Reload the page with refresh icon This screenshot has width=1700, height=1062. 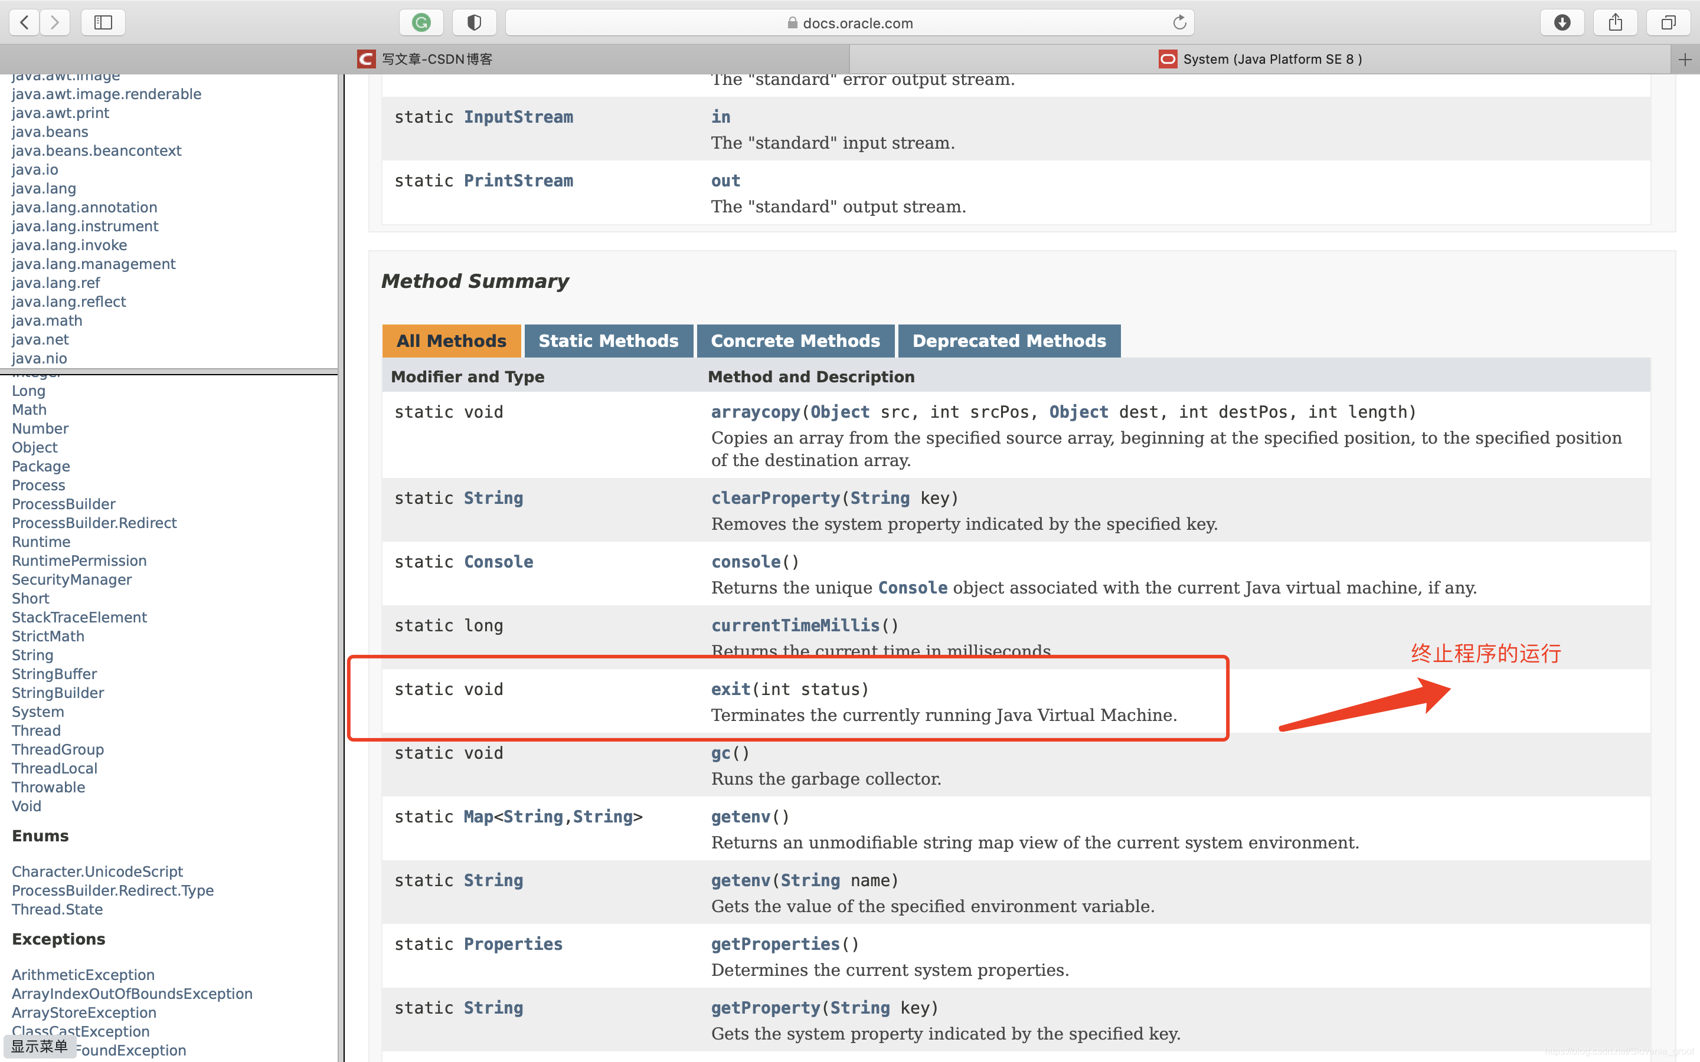(1179, 22)
